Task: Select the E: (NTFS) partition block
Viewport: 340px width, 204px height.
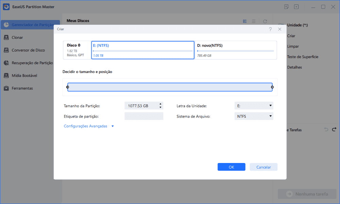Action: 142,50
